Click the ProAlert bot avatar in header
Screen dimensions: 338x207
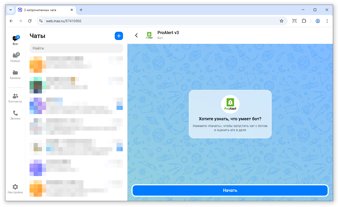149,35
